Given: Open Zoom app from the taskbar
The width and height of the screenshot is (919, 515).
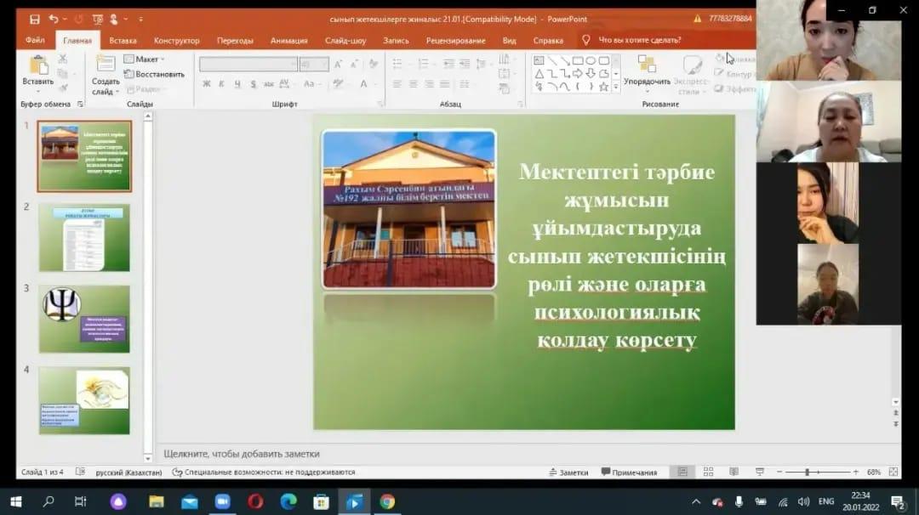Looking at the screenshot, I should point(223,501).
